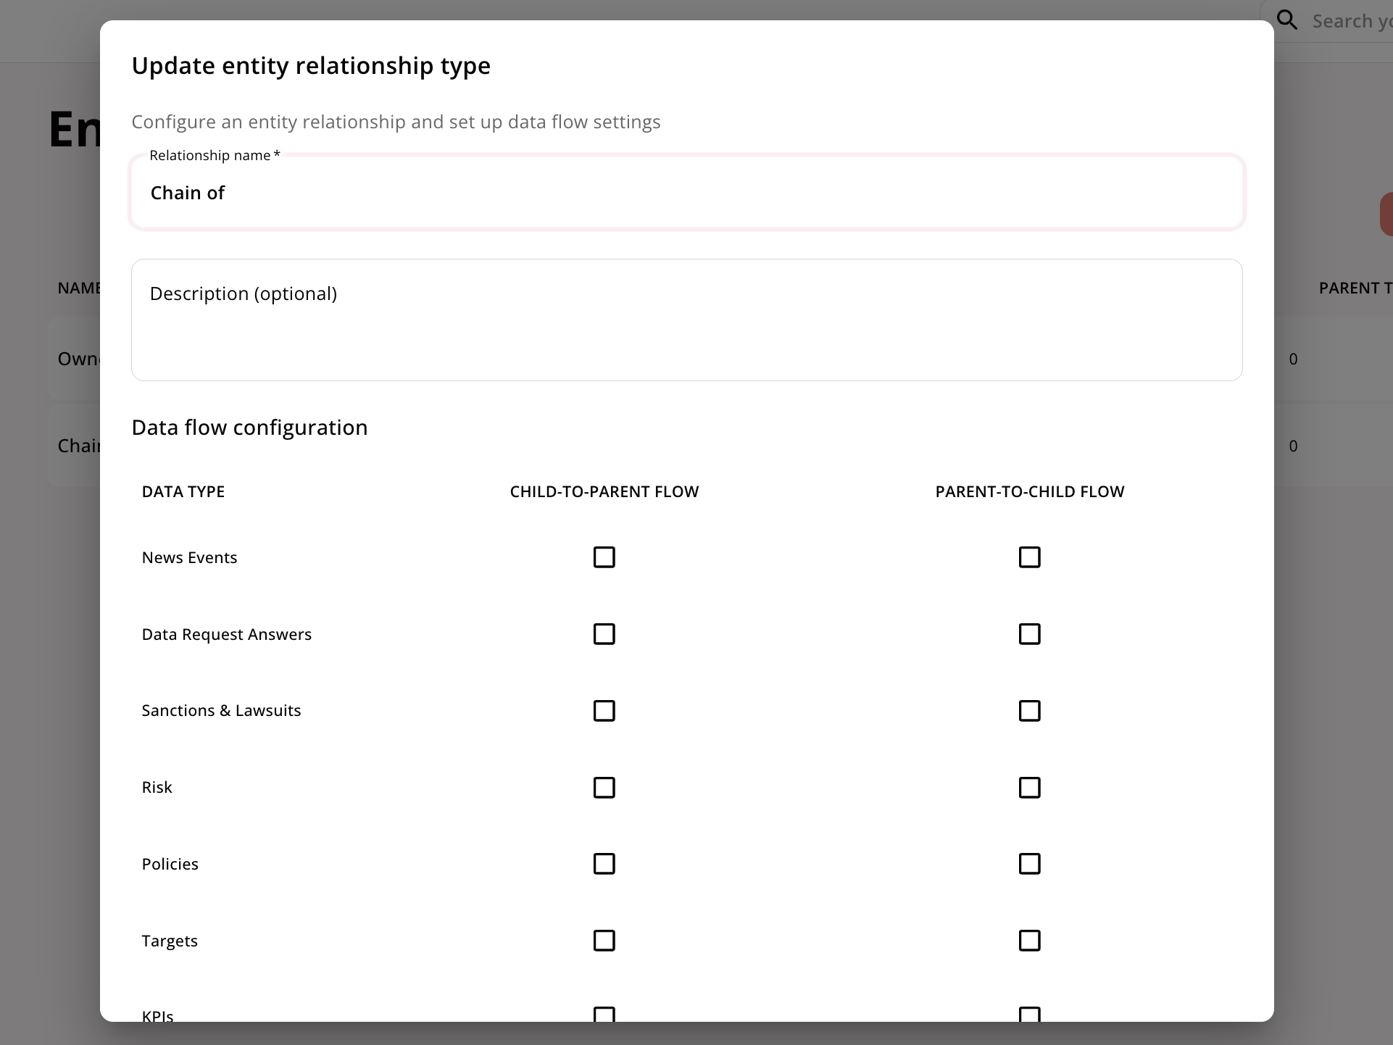Screen dimensions: 1393x1045
Task: Check parent-to-child flow for Policies
Action: click(1029, 864)
